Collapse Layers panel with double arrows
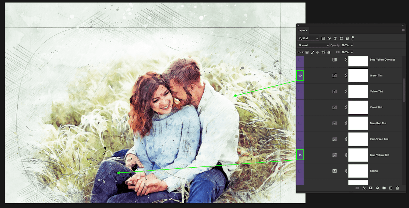The width and height of the screenshot is (409, 208). point(403,25)
